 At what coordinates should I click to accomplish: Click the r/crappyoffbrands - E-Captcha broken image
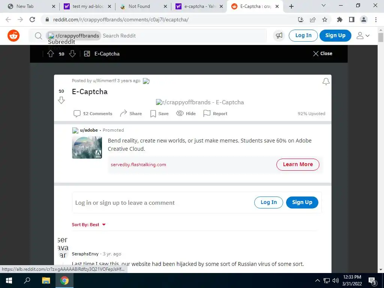click(x=200, y=102)
